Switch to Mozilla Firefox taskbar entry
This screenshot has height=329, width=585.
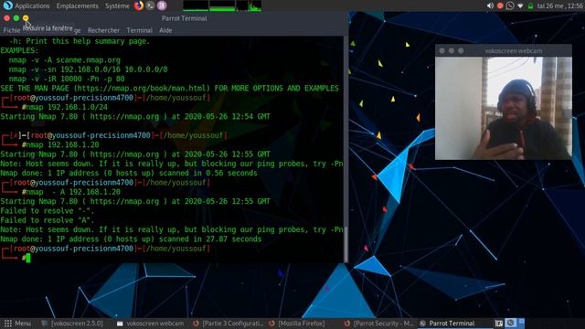[297, 324]
